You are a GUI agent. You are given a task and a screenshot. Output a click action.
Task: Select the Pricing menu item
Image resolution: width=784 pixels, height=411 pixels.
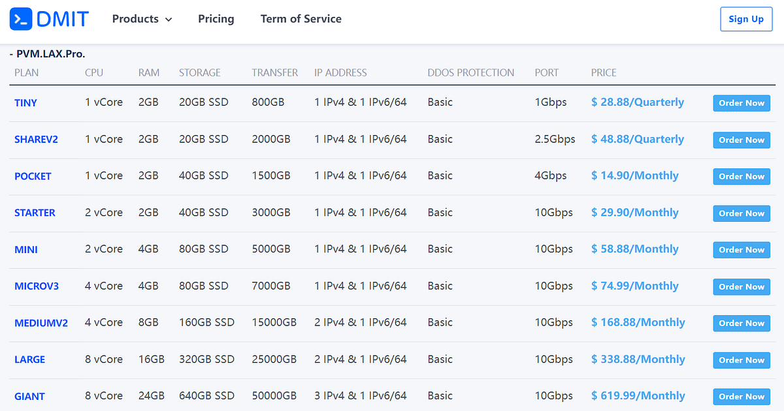(x=216, y=19)
